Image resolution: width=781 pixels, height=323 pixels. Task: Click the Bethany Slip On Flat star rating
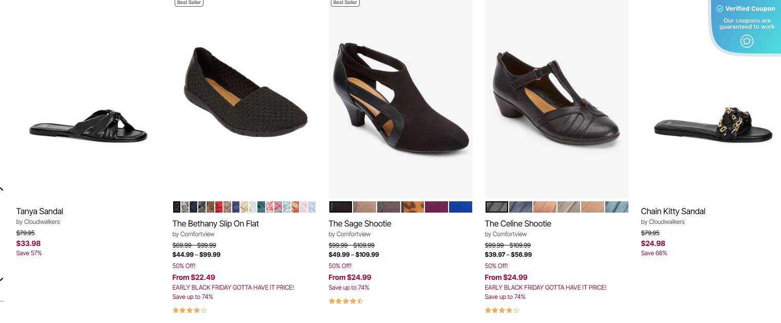click(190, 310)
